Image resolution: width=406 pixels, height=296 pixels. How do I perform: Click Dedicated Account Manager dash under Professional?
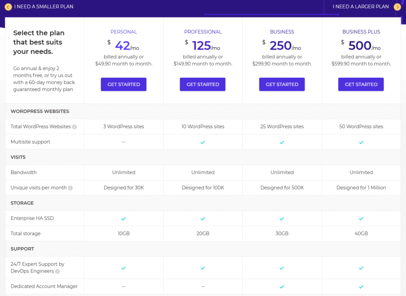click(x=203, y=286)
